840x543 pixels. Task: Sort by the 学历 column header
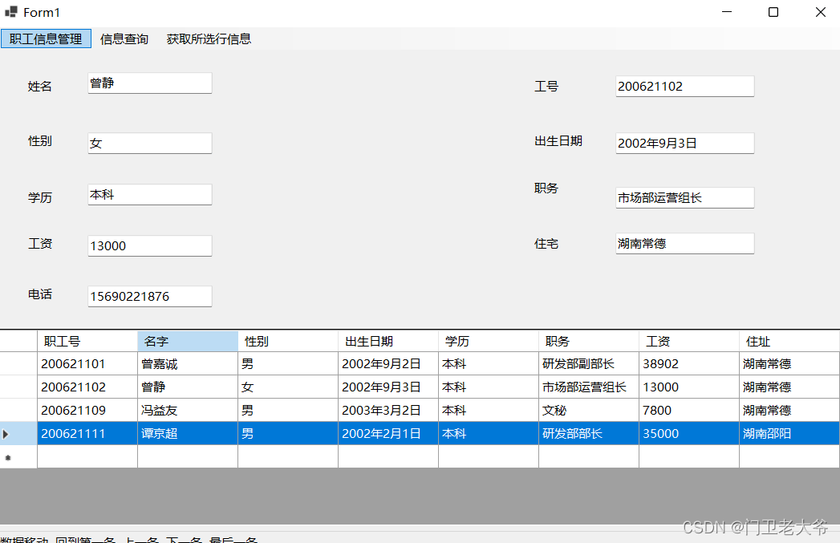click(x=488, y=341)
